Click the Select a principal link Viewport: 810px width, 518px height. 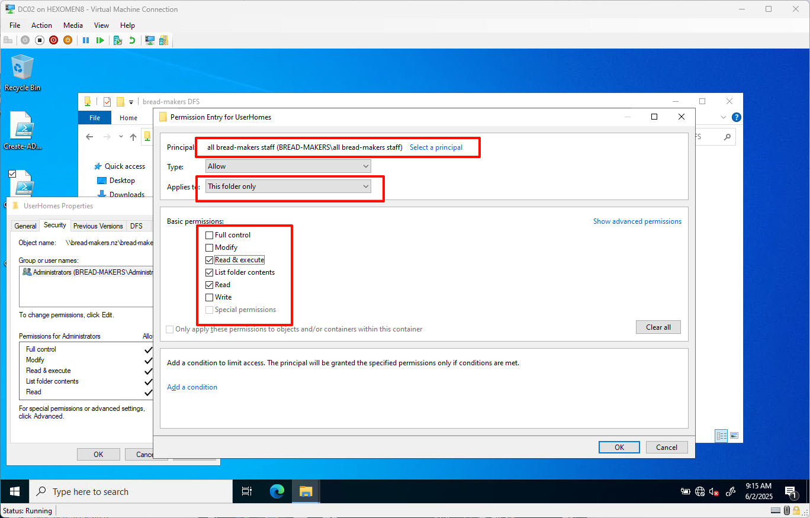(x=436, y=147)
